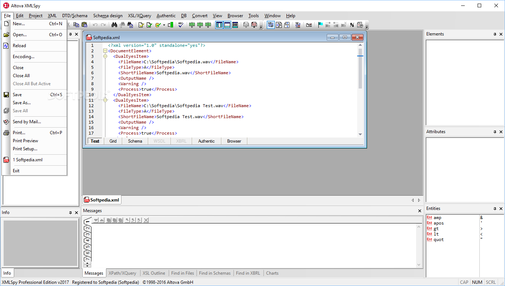Click the Find binoculars icon
The image size is (505, 286).
click(114, 25)
